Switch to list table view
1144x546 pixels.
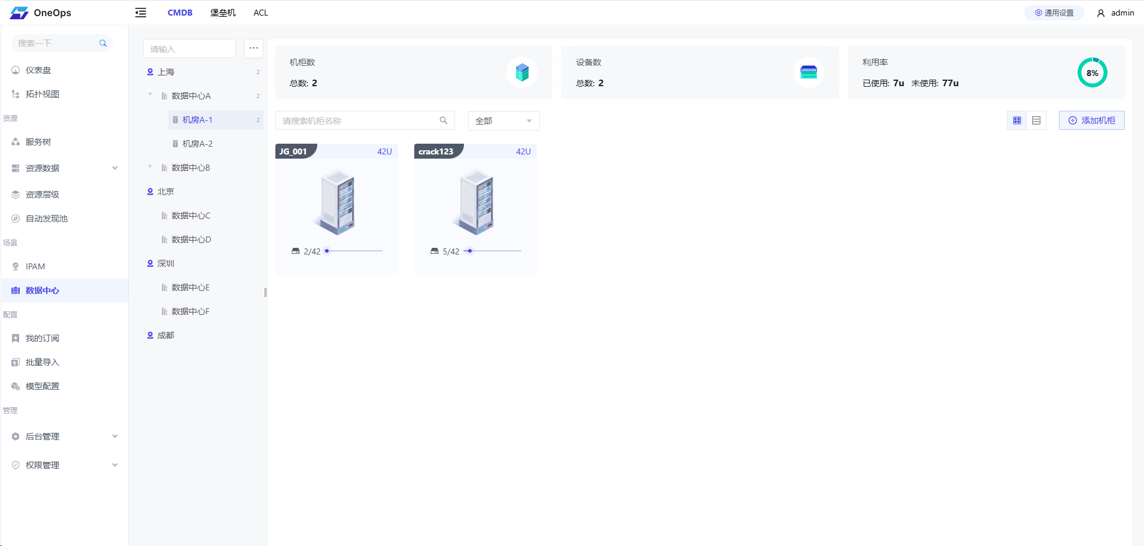point(1036,120)
